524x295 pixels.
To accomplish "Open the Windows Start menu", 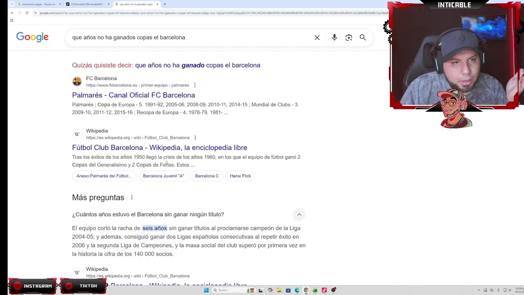I will [206, 290].
